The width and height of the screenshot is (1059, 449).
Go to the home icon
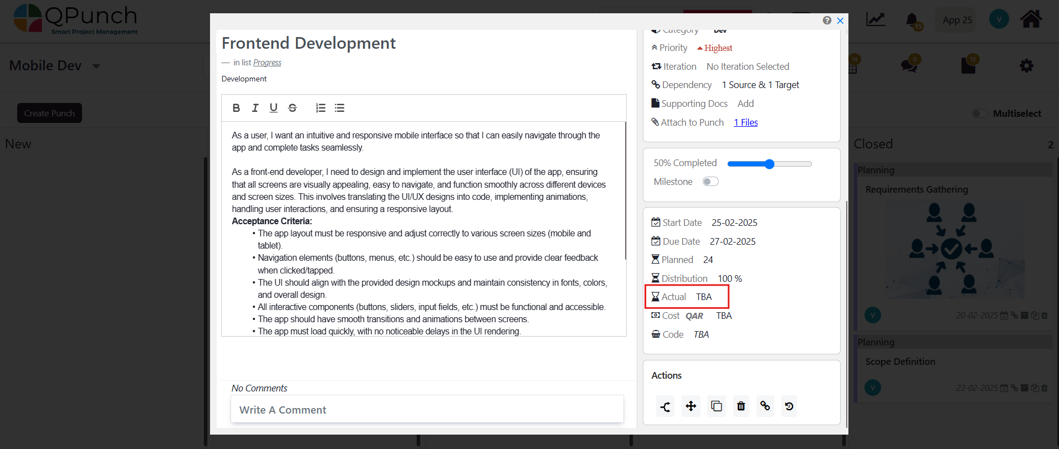(1031, 19)
